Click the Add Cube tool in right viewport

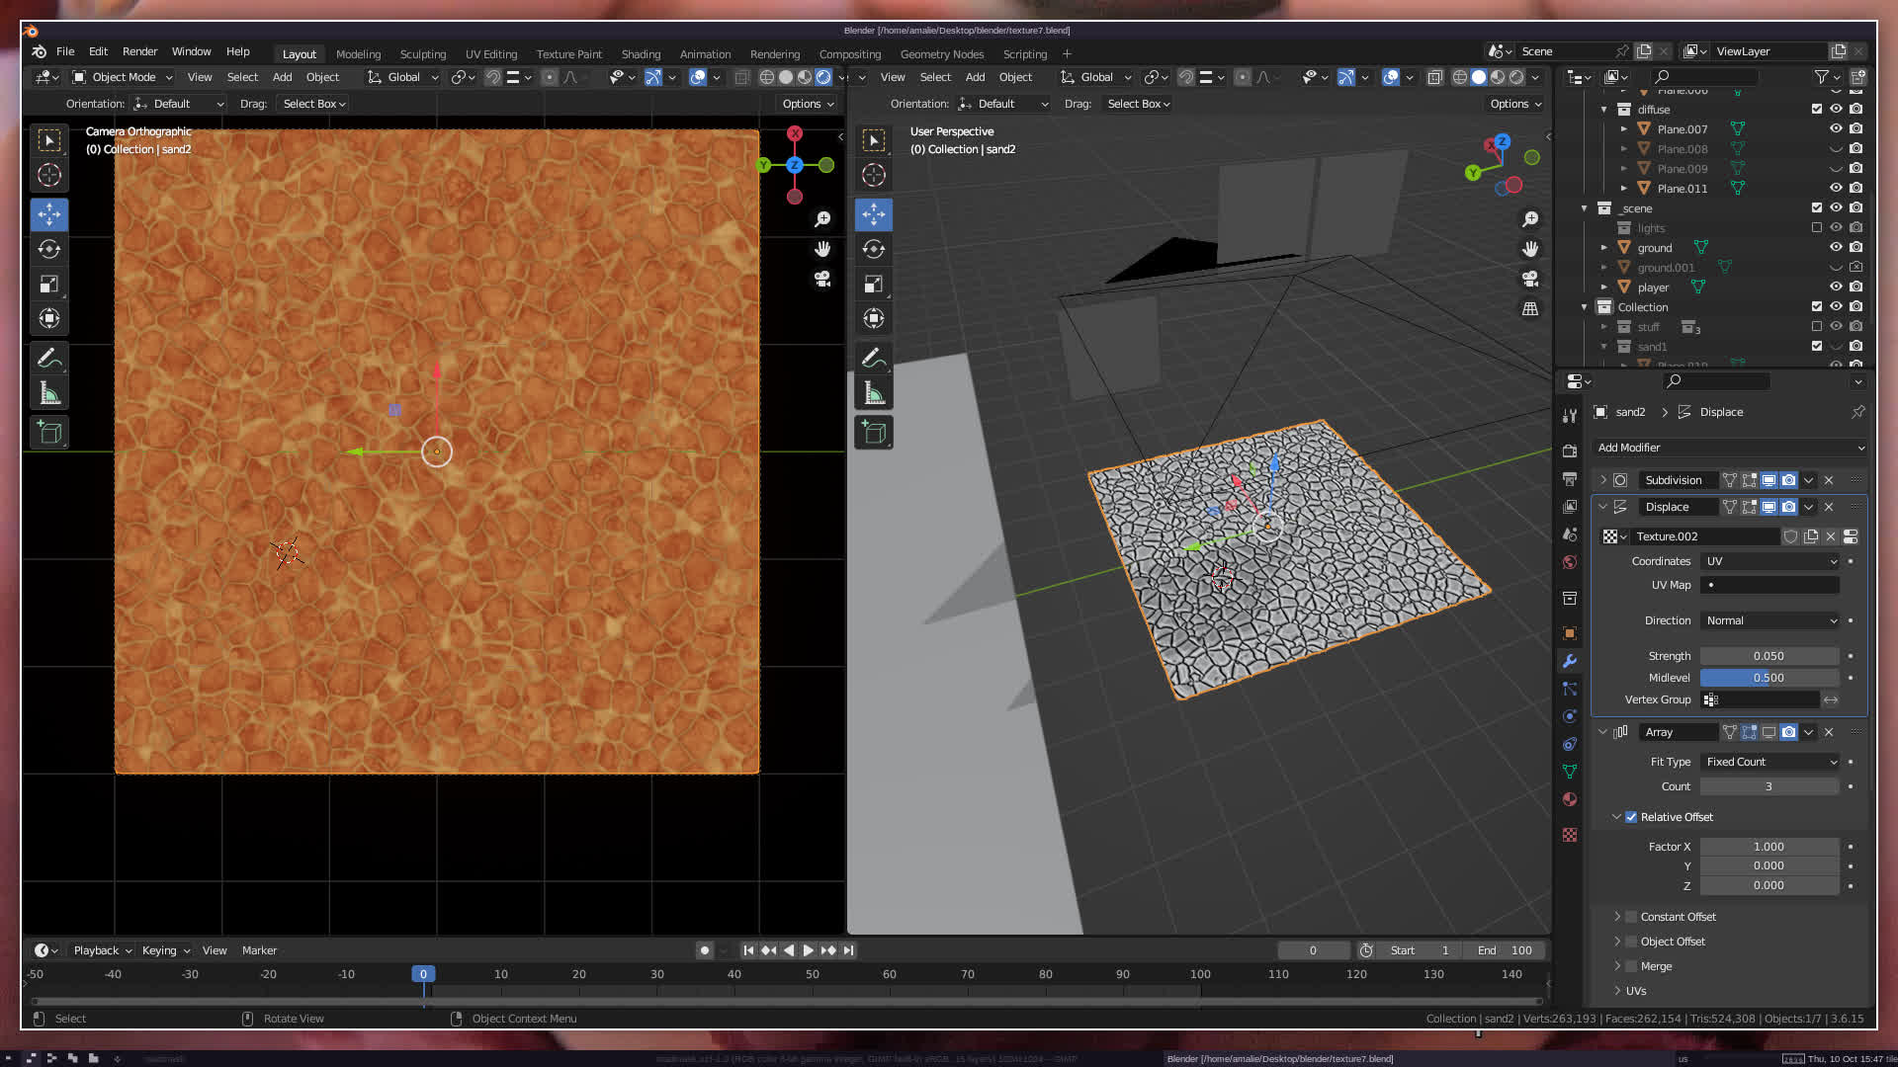click(874, 432)
